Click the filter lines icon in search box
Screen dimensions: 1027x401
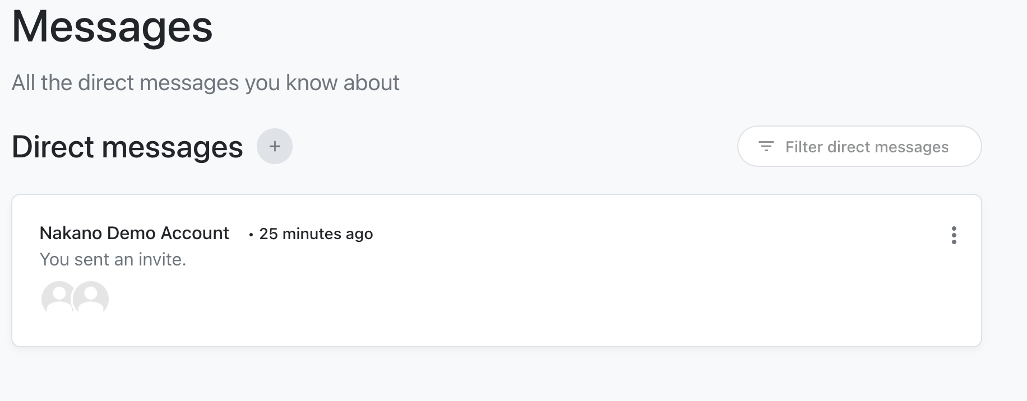click(x=766, y=147)
